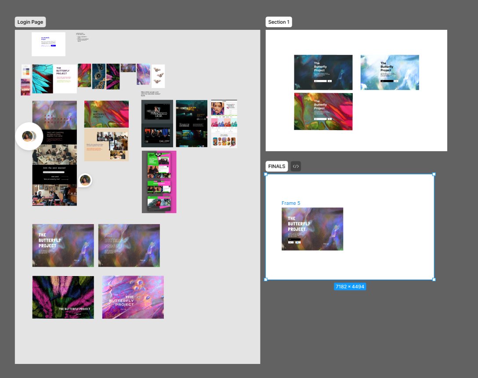Select dark blue Butterfly Project design in Section 1
This screenshot has height=378, width=478.
point(323,73)
